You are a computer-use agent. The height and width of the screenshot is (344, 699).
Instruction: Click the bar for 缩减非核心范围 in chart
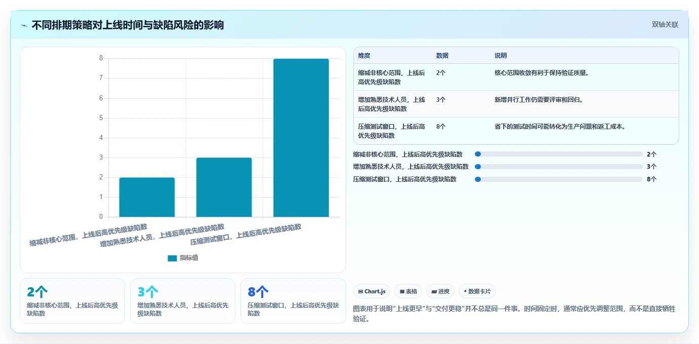(x=147, y=197)
